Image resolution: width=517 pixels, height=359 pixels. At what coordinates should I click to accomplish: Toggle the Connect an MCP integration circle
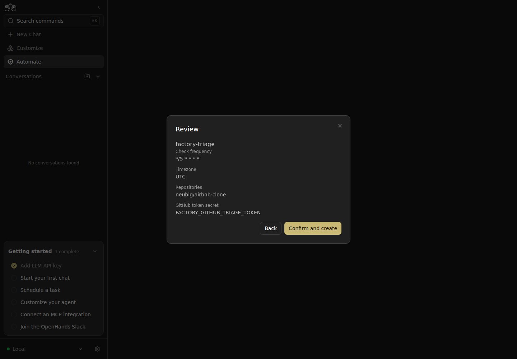point(14,314)
